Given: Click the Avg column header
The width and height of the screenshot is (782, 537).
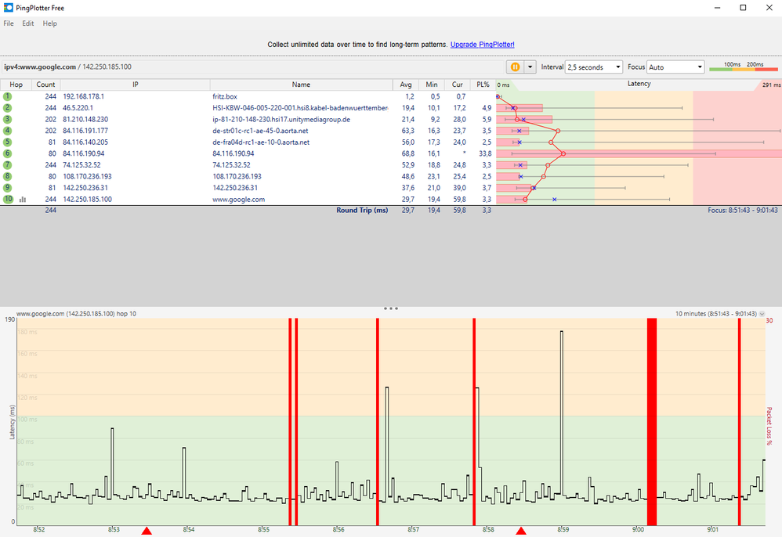Looking at the screenshot, I should point(406,85).
